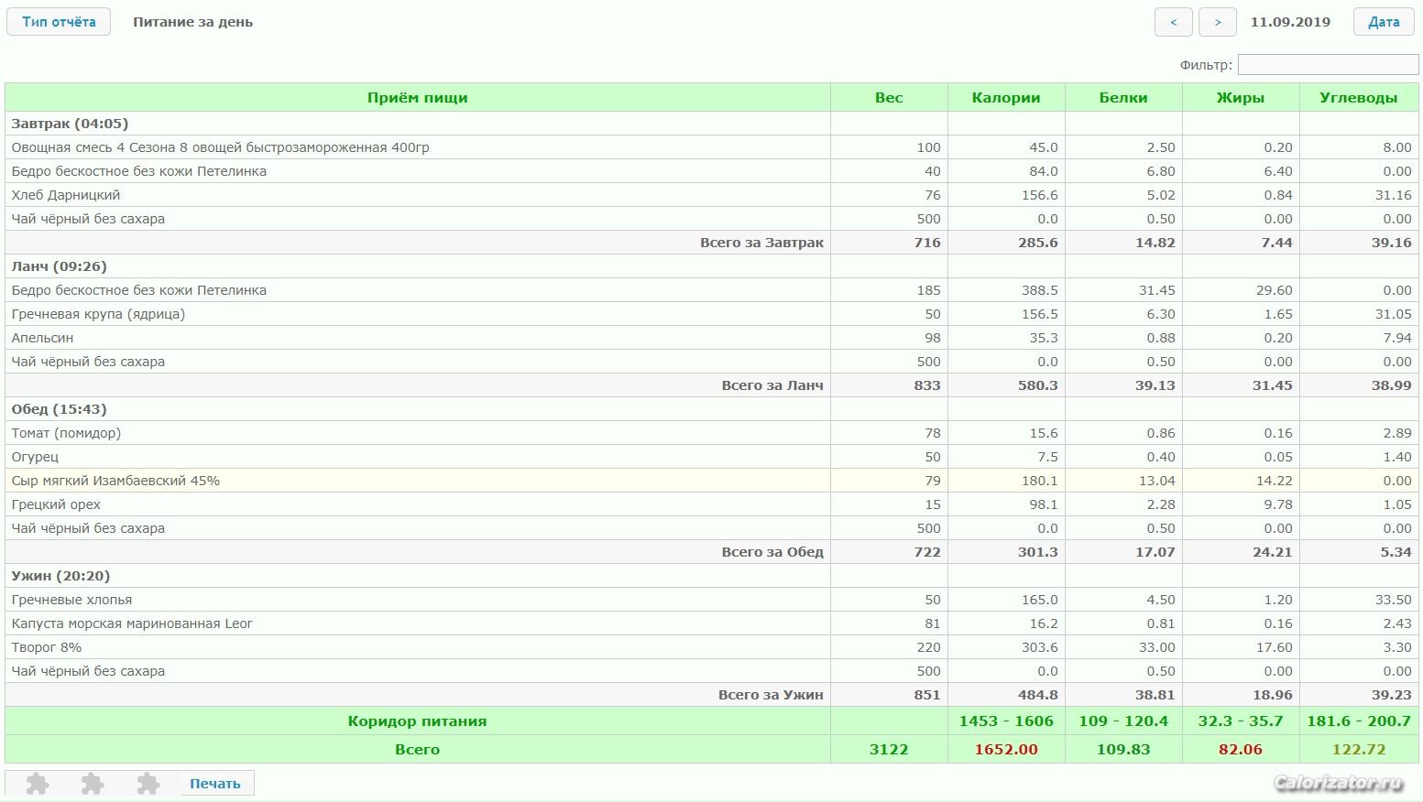Click lunch calories total 580.3
The height and width of the screenshot is (802, 1423).
point(1038,385)
